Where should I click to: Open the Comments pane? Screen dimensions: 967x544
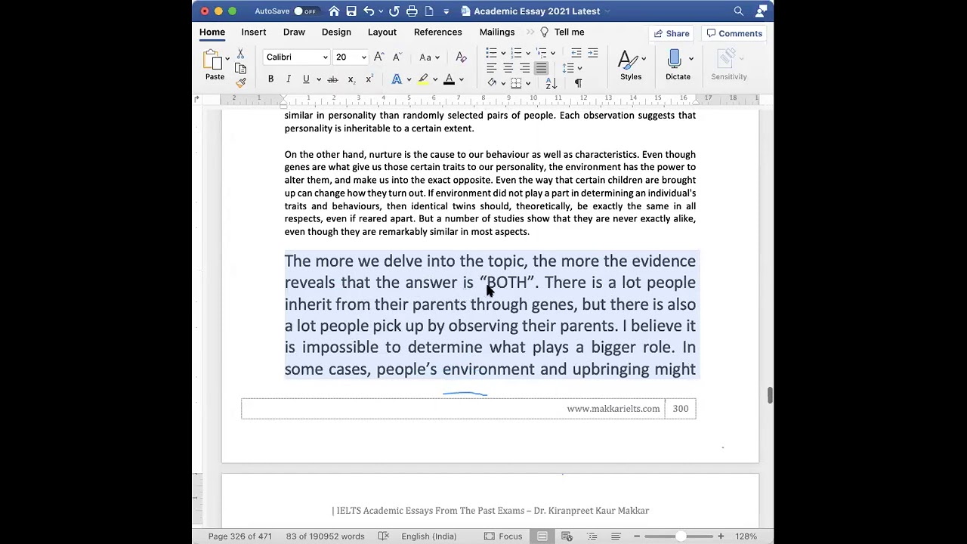click(734, 33)
